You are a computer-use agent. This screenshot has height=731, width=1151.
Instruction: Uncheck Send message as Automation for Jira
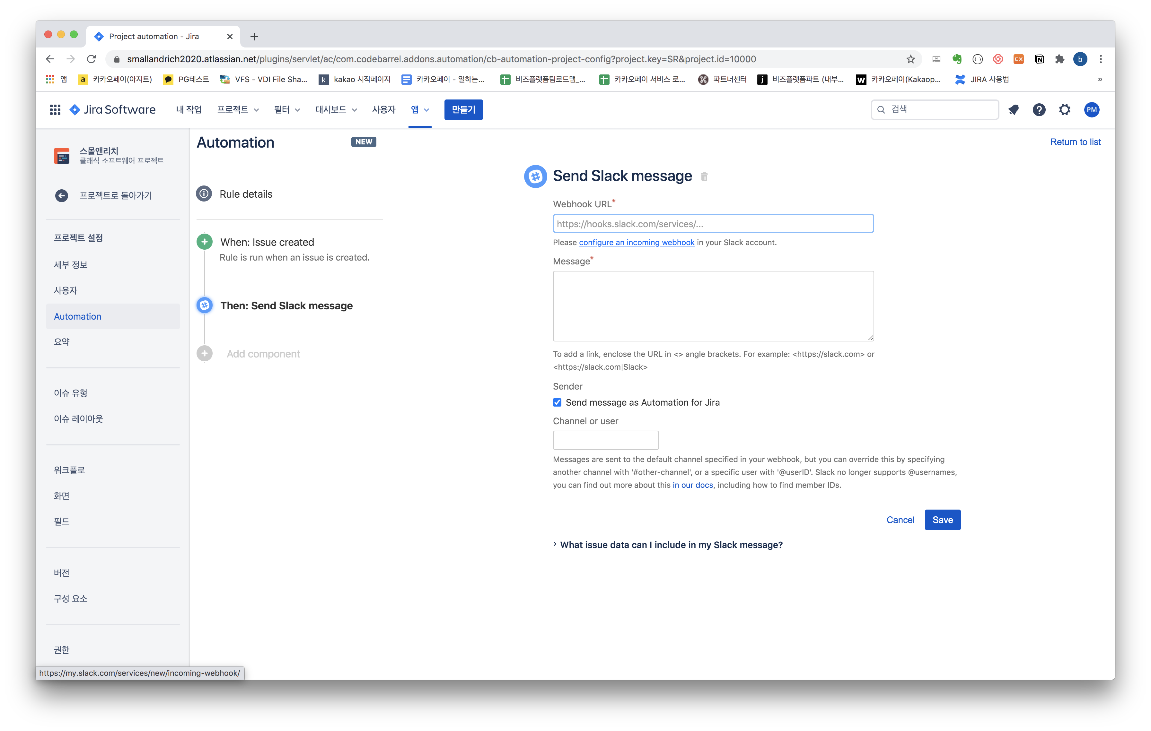click(x=557, y=402)
